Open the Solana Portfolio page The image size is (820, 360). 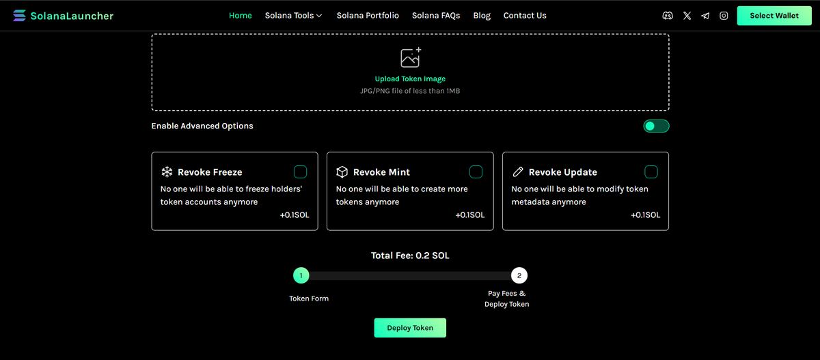368,16
